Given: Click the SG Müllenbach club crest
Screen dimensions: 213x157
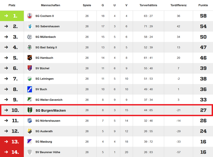Looking at the screenshot, I should pyautogui.click(x=30, y=37).
